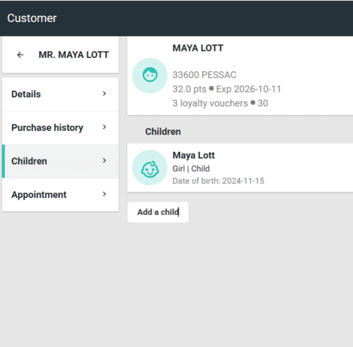Click the 32.0 pts points balance

(189, 89)
